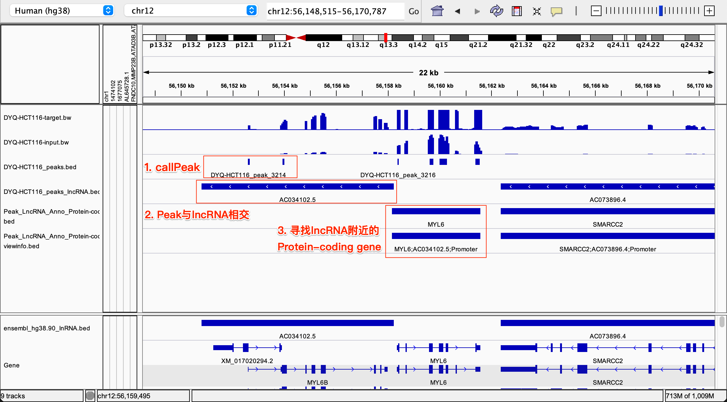Click the blue zoom level slider handle
The image size is (727, 402).
[661, 11]
